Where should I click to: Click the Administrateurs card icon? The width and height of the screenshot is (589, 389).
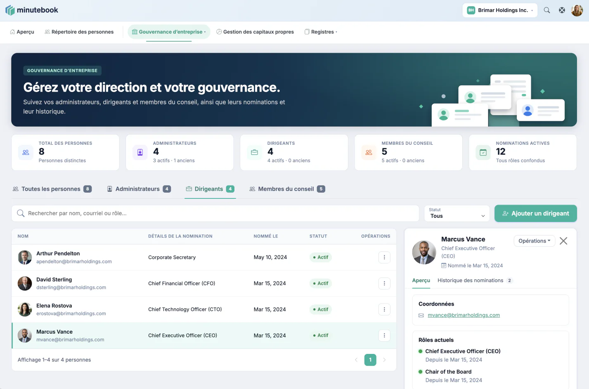tap(140, 152)
